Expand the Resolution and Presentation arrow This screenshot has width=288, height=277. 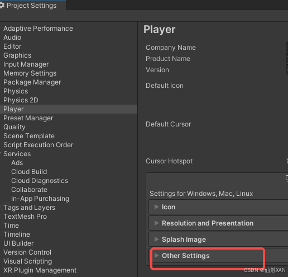(156, 223)
